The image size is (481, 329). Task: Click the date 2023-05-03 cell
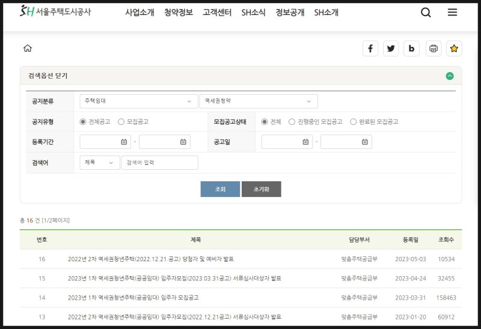point(411,259)
